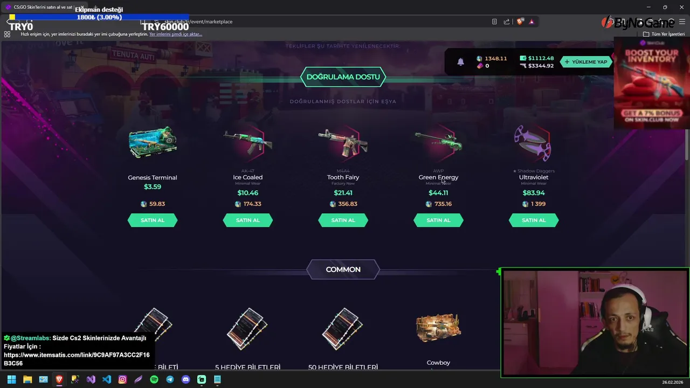The image size is (690, 388).
Task: Open Spotify from the taskbar
Action: click(154, 379)
